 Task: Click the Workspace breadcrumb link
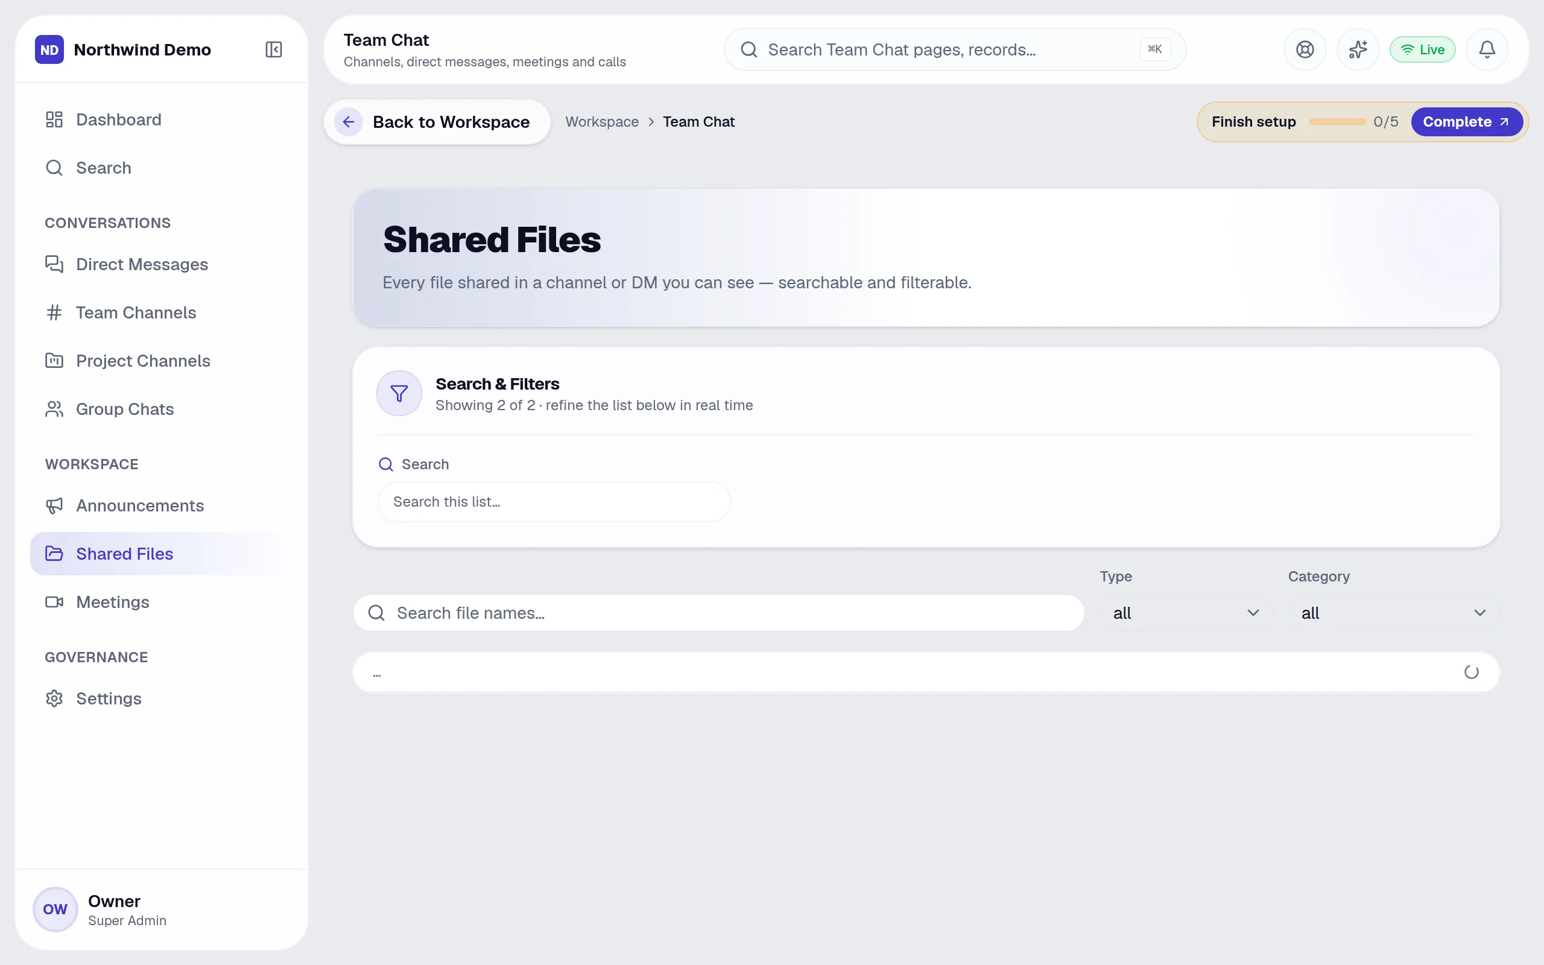click(602, 122)
